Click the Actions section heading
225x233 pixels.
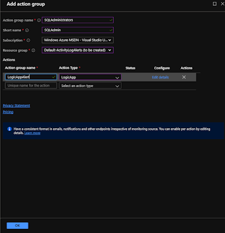(x=9, y=60)
